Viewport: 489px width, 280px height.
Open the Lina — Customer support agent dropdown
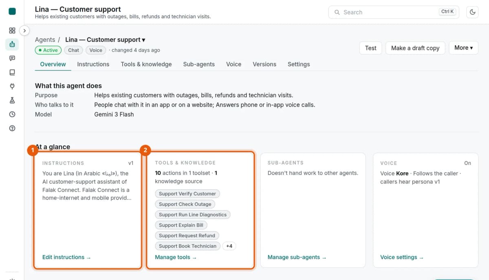coord(105,39)
